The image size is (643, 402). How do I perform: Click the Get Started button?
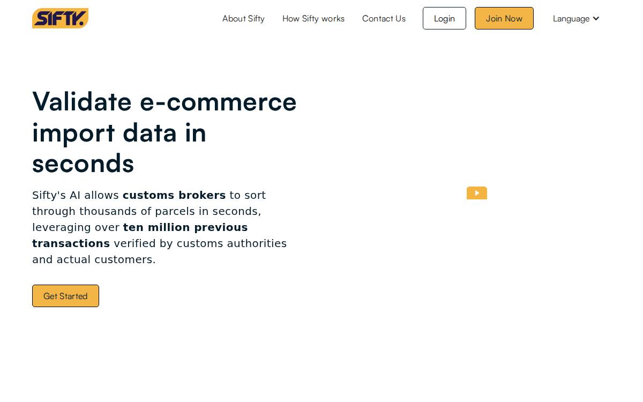coord(65,296)
